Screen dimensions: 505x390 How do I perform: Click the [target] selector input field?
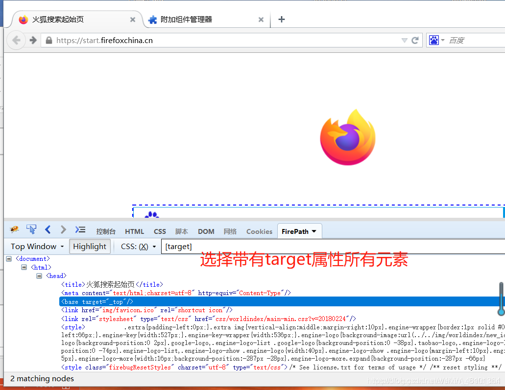click(x=333, y=247)
